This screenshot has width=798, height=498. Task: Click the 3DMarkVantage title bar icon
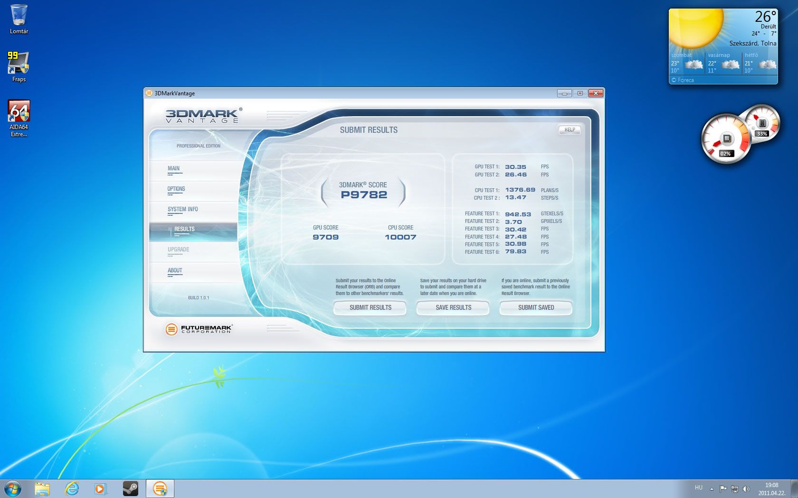click(149, 93)
